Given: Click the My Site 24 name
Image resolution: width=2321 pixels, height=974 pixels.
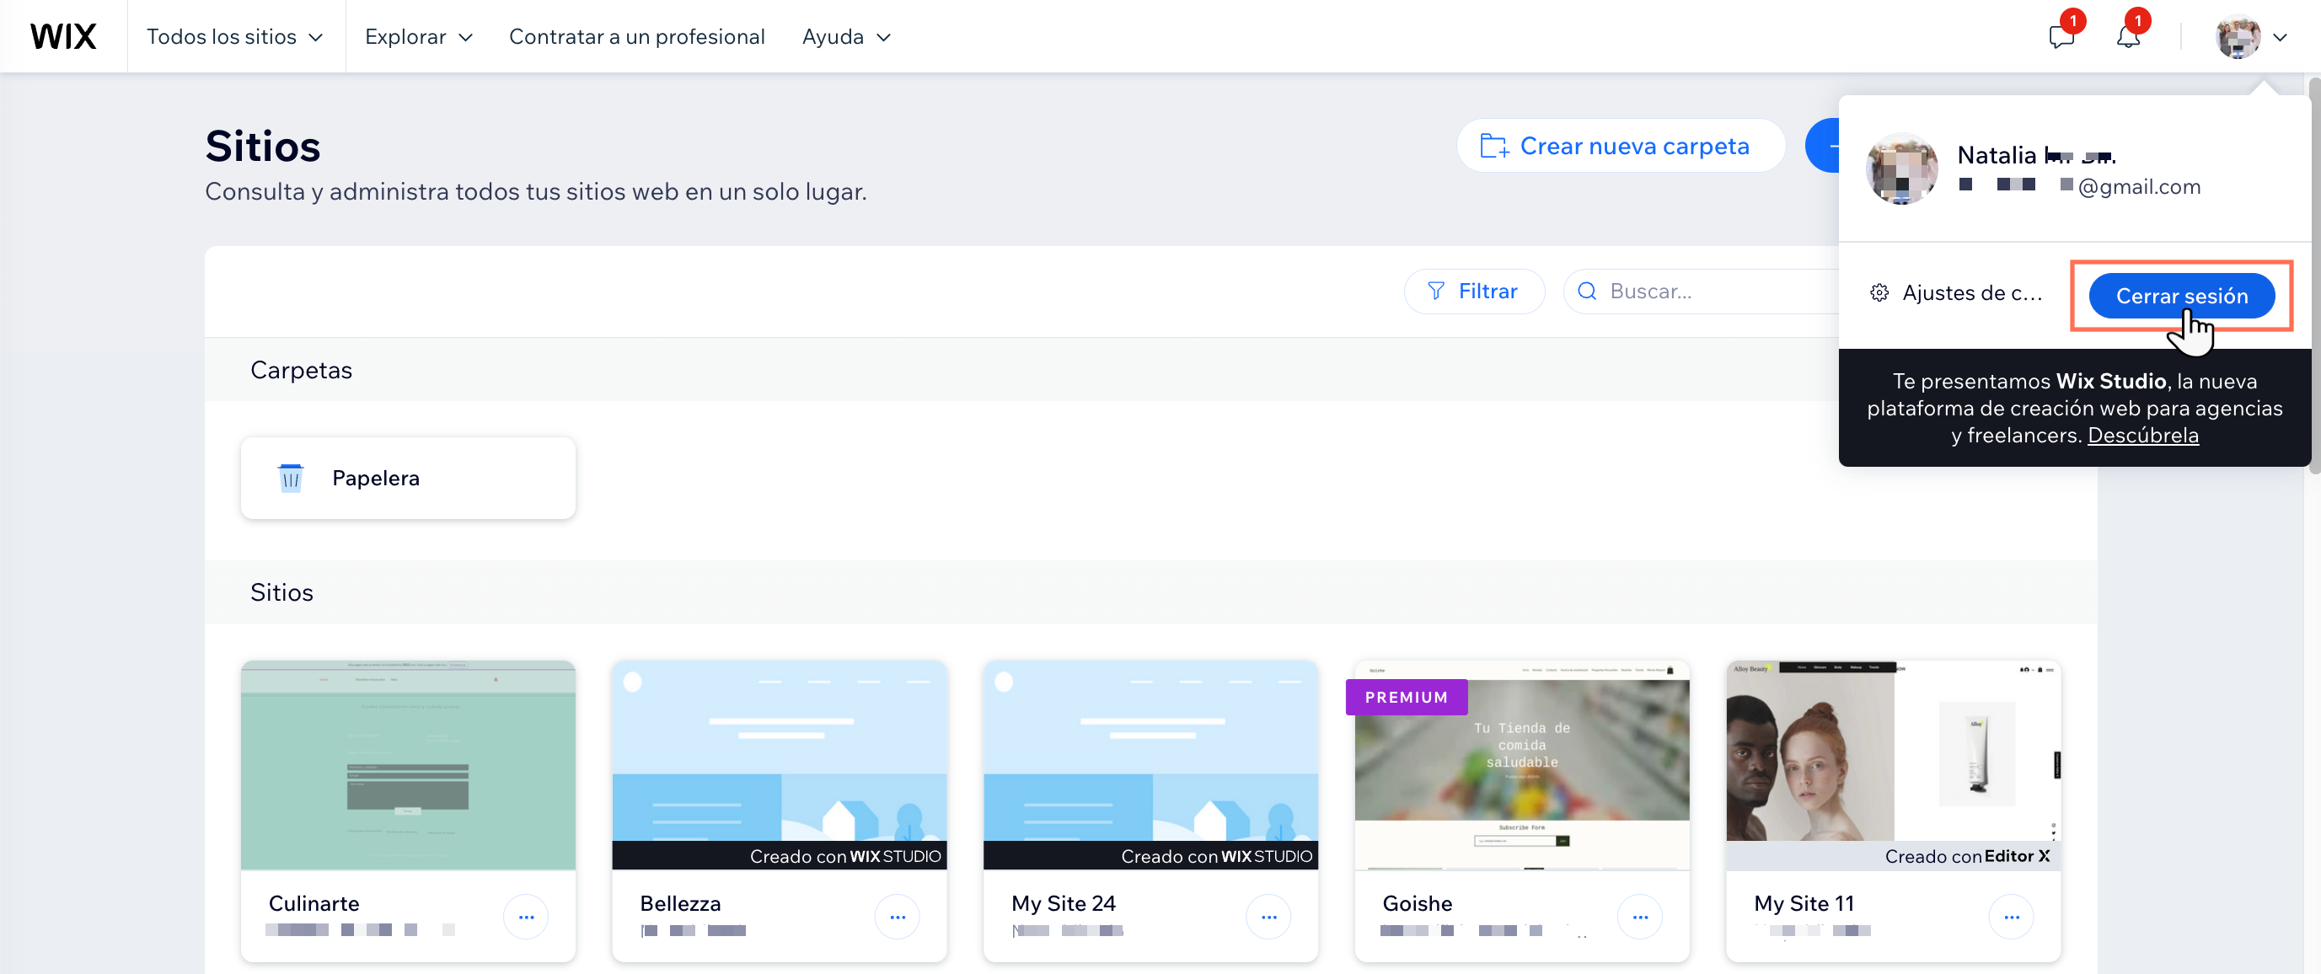Looking at the screenshot, I should [1064, 903].
